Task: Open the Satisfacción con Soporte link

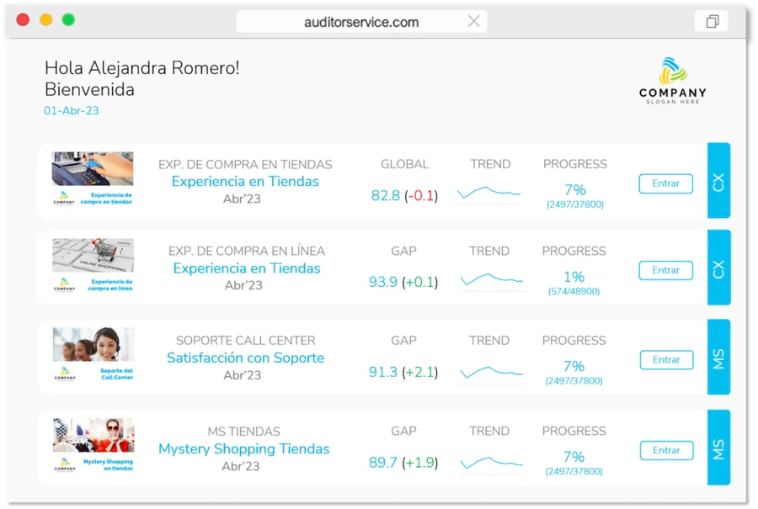Action: [246, 358]
